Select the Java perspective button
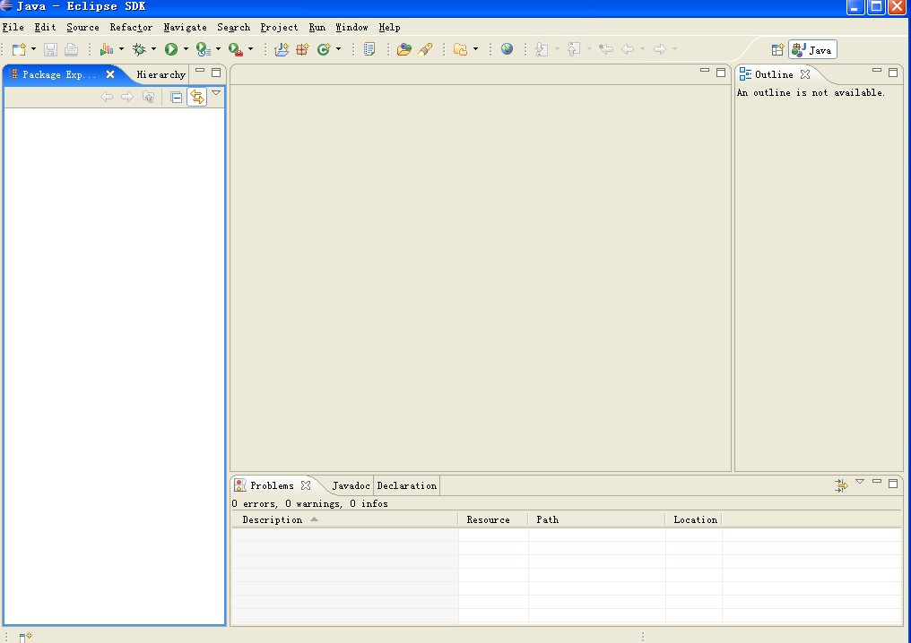The height and width of the screenshot is (643, 911). (812, 50)
